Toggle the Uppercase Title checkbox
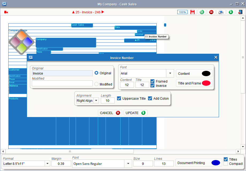The width and height of the screenshot is (246, 171). pos(119,98)
